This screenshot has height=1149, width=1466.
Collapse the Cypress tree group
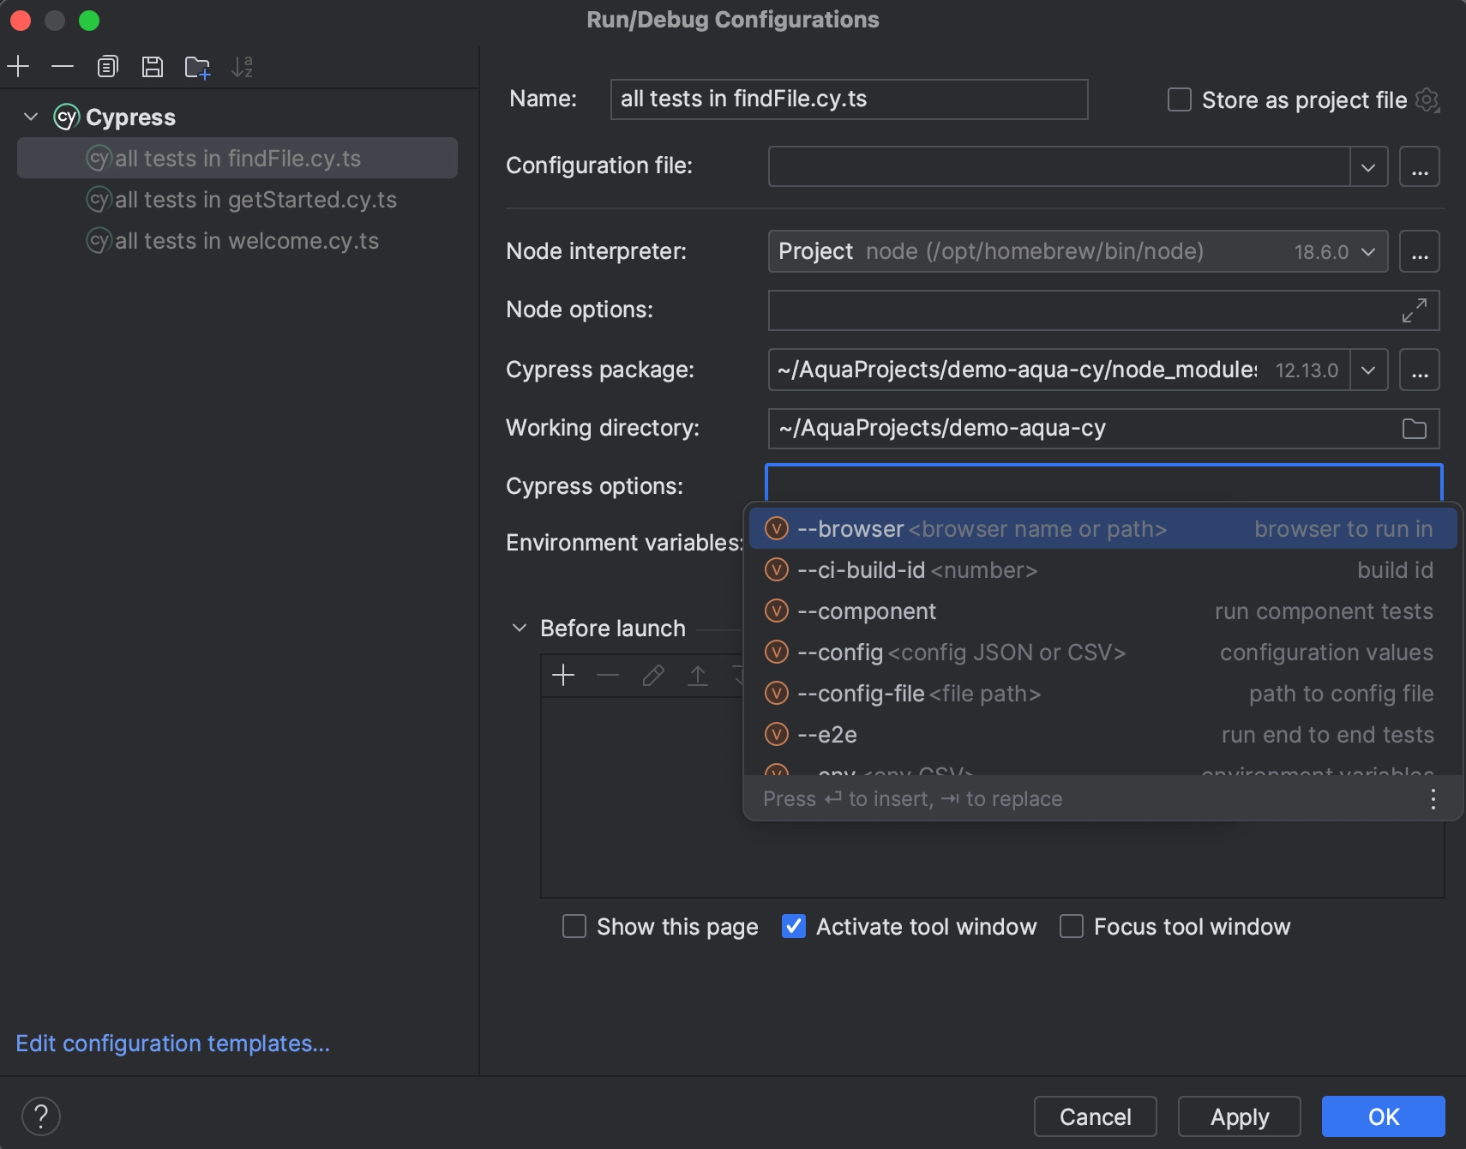pyautogui.click(x=32, y=117)
